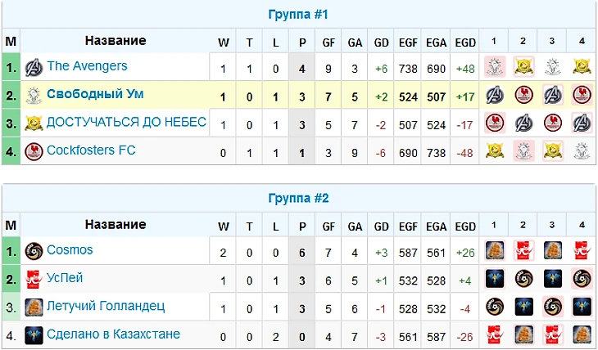Screen dimensions: 598x350
Task: Open match 4 opponent icon in Cockfosters FC row
Action: click(581, 150)
